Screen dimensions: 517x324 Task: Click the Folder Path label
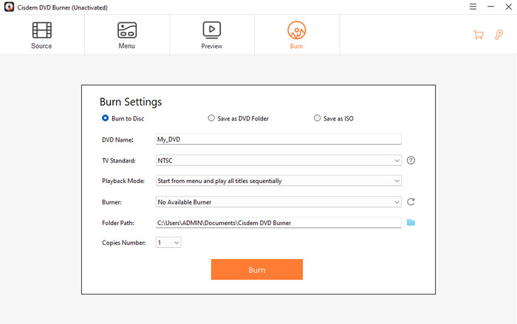(118, 223)
